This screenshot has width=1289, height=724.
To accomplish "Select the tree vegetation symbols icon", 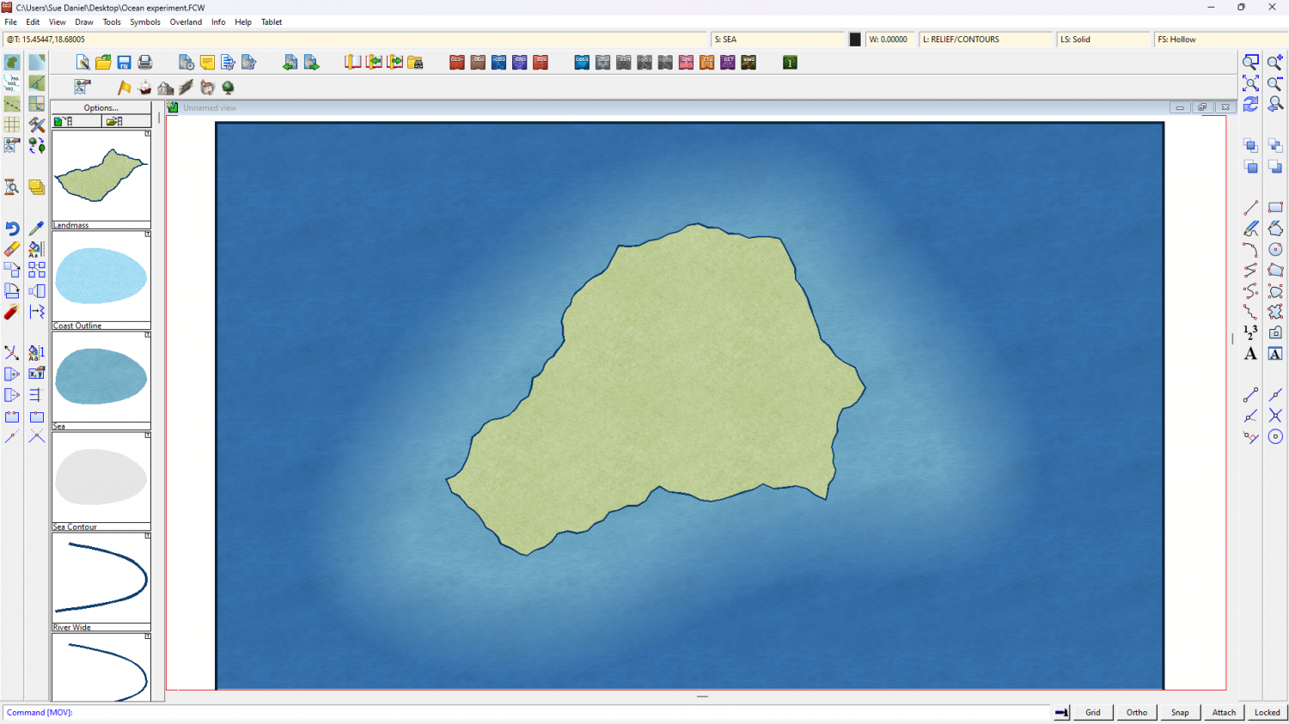I will [228, 88].
